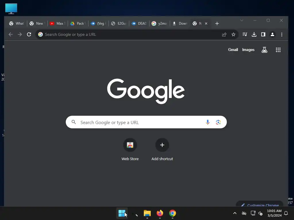
Task: Click the Google icon in the address bar
Action: [40, 34]
